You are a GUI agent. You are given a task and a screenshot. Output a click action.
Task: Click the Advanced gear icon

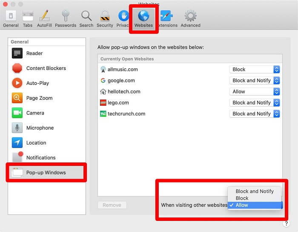coord(190,16)
